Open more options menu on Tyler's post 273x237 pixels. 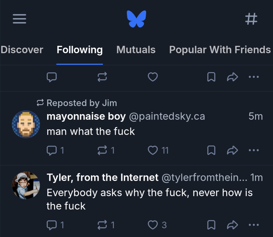point(254,225)
